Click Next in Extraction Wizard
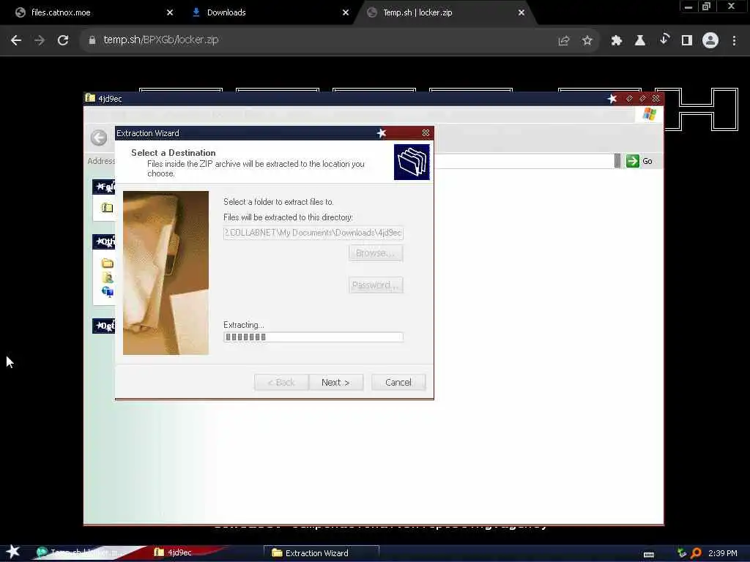The height and width of the screenshot is (562, 750). click(335, 382)
